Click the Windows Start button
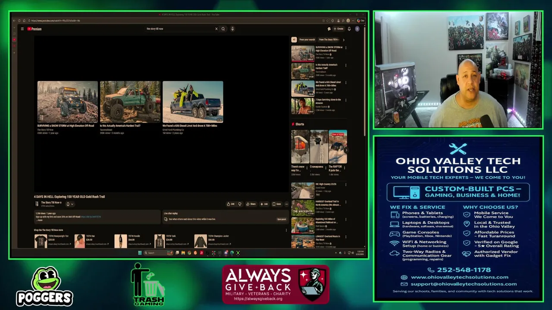Screen dimensions: 552x310 (140, 253)
